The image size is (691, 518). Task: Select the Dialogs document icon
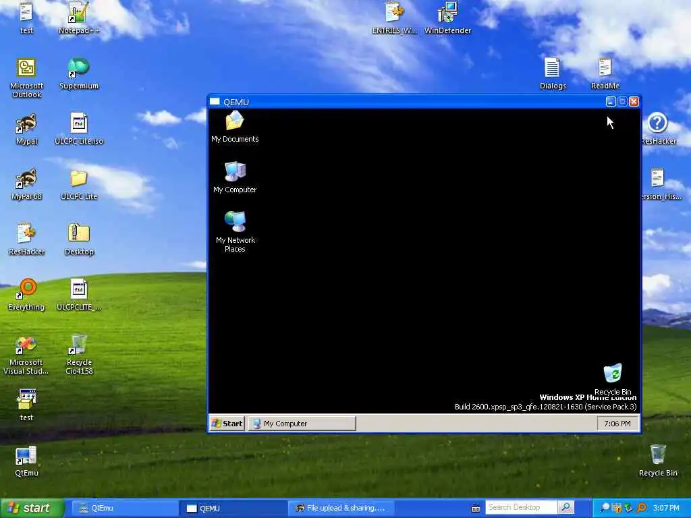(553, 74)
